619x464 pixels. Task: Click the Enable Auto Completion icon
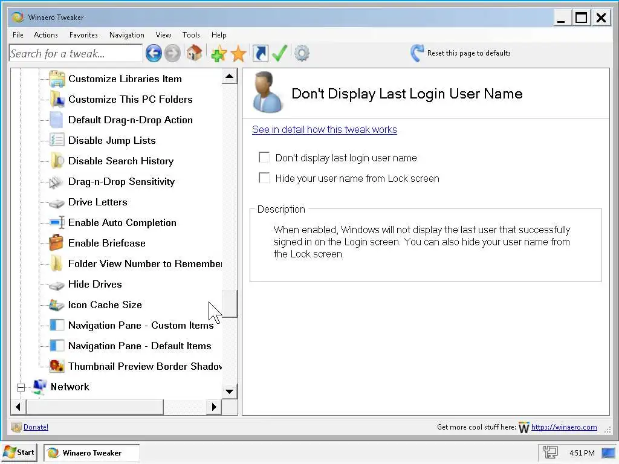click(57, 223)
